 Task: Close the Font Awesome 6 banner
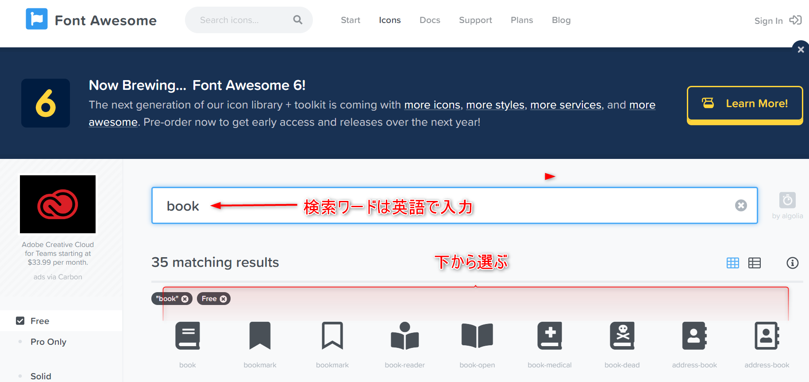point(801,50)
